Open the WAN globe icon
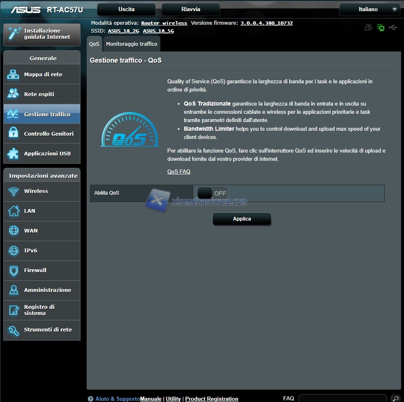404x402 pixels. coord(14,231)
